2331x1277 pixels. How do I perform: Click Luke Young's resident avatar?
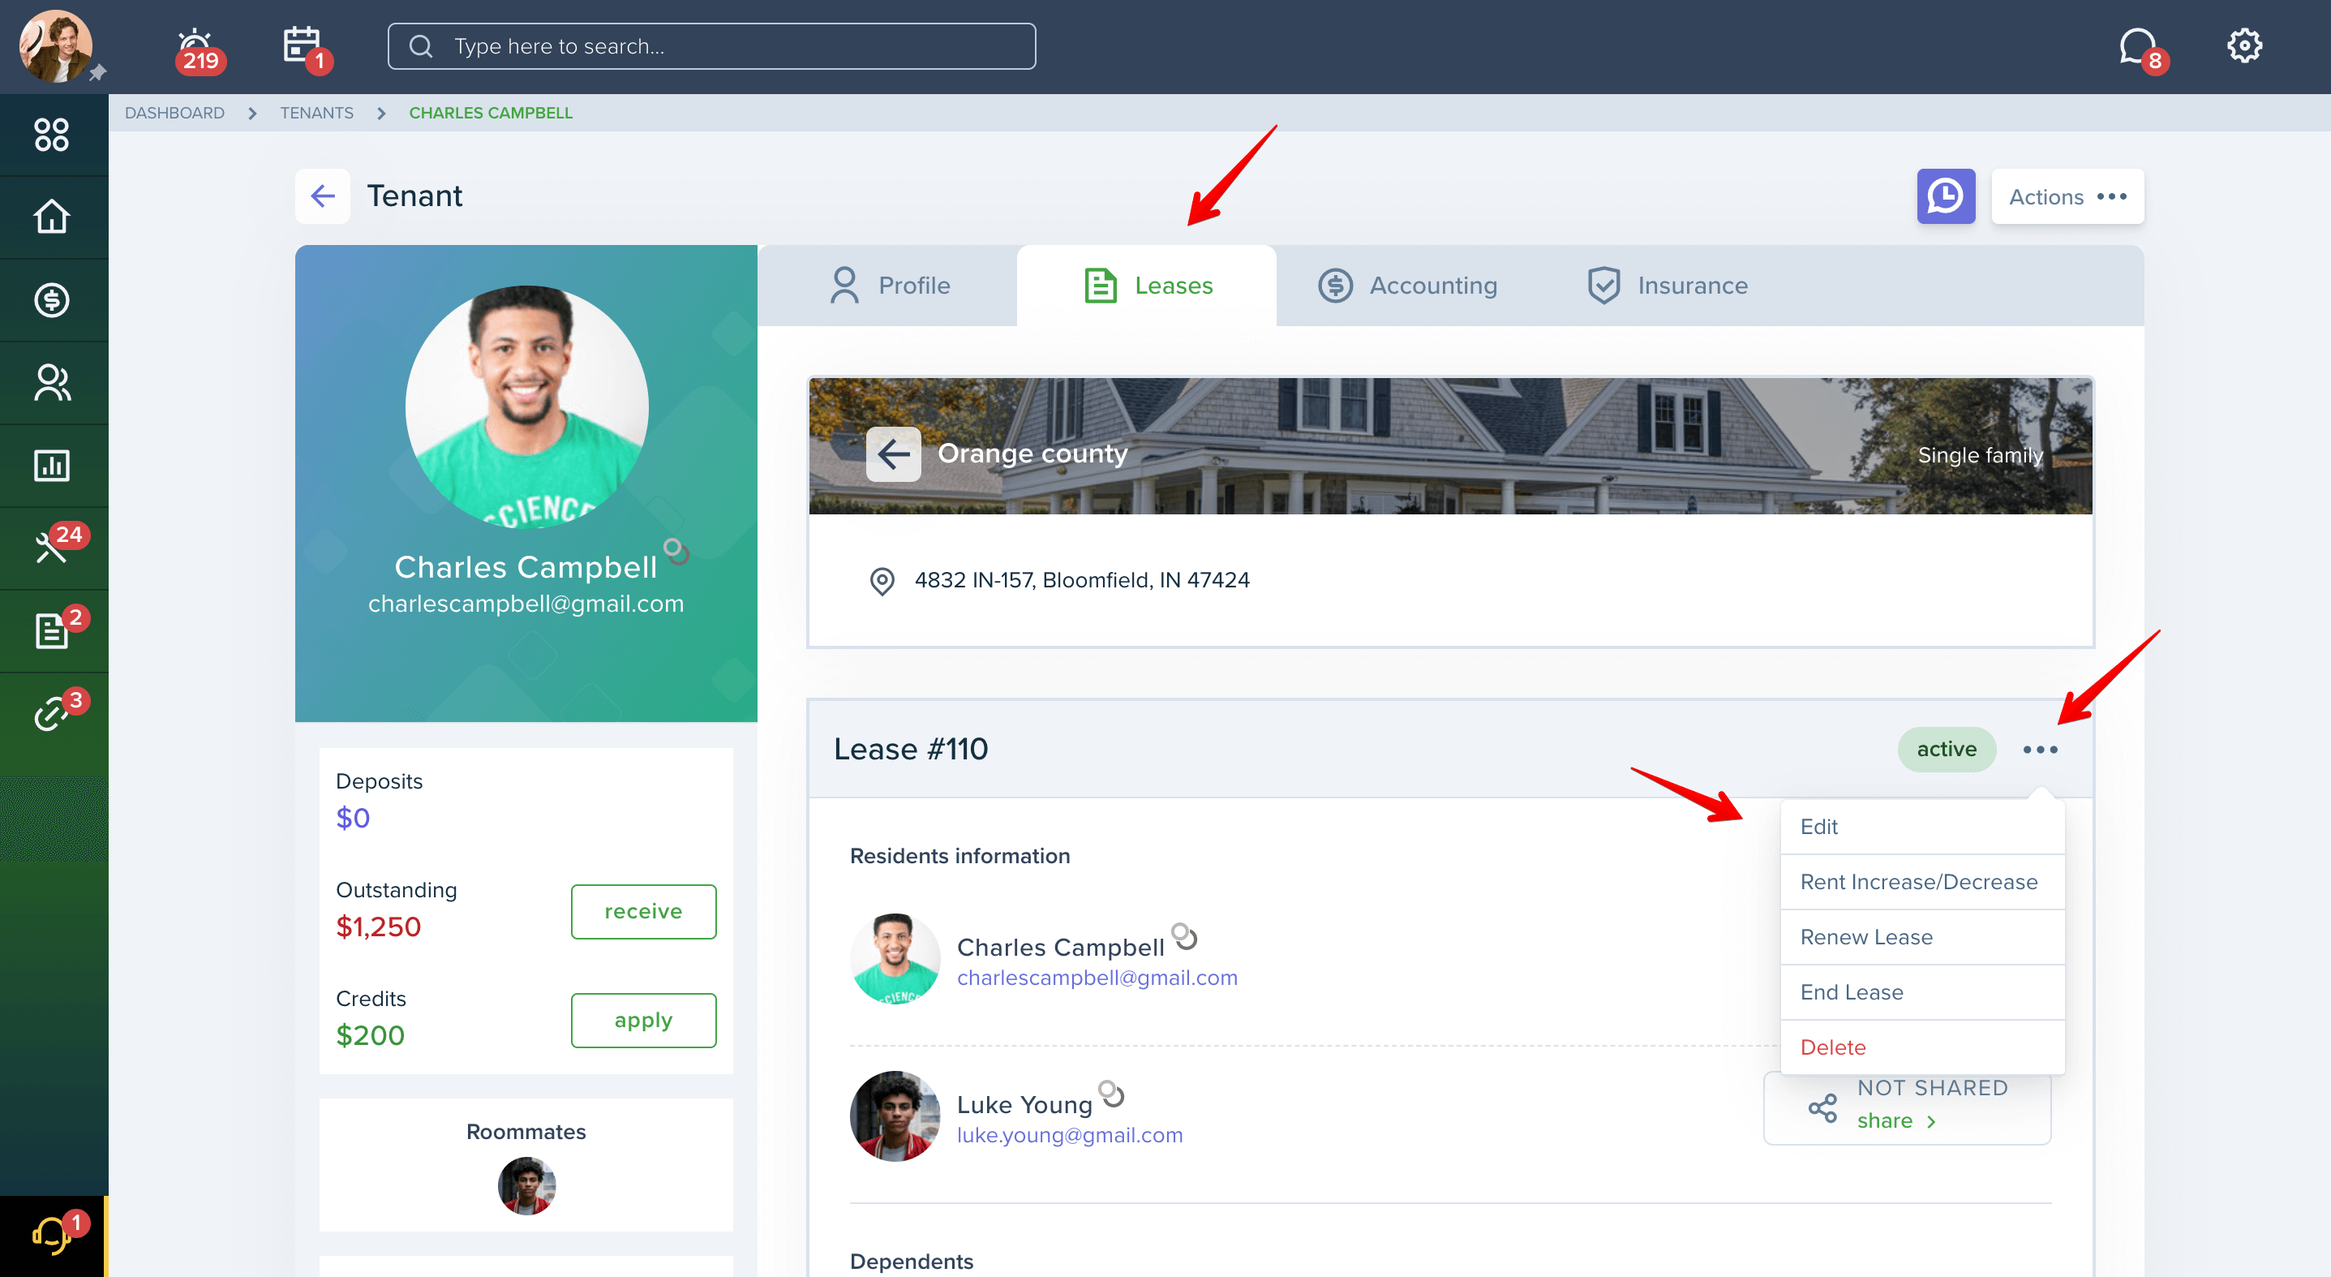coord(894,1116)
